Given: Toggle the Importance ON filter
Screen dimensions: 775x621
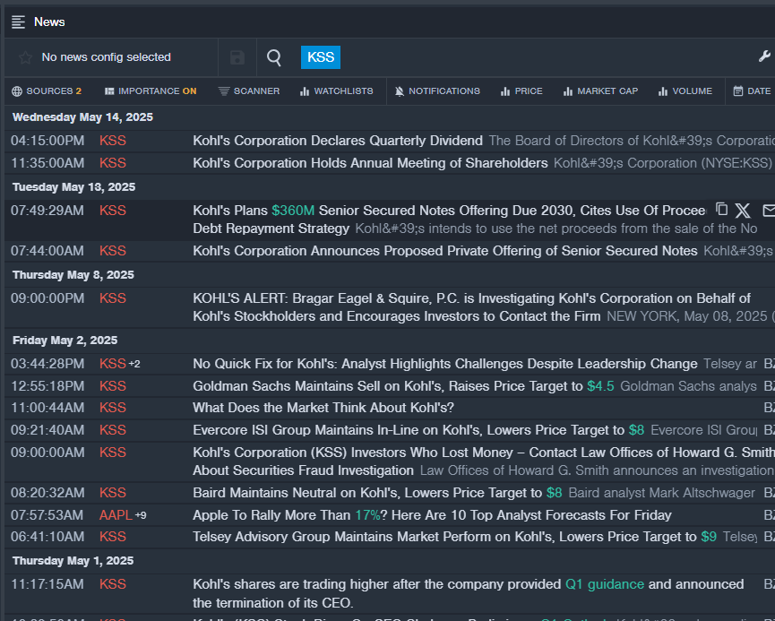Looking at the screenshot, I should click(x=151, y=91).
